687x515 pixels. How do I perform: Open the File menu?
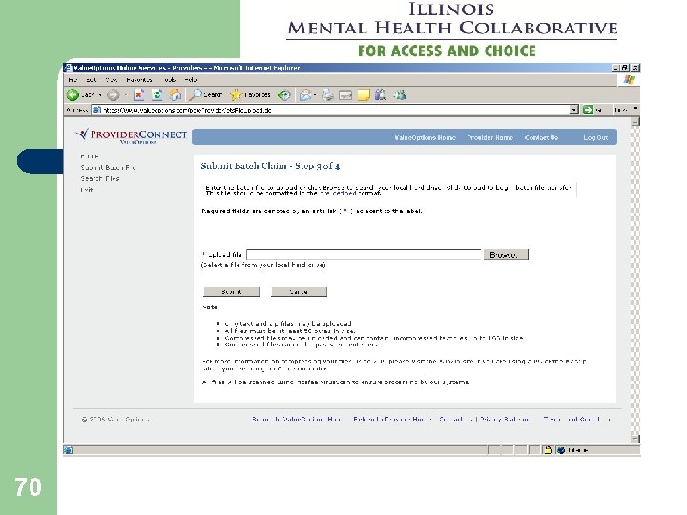coord(73,80)
